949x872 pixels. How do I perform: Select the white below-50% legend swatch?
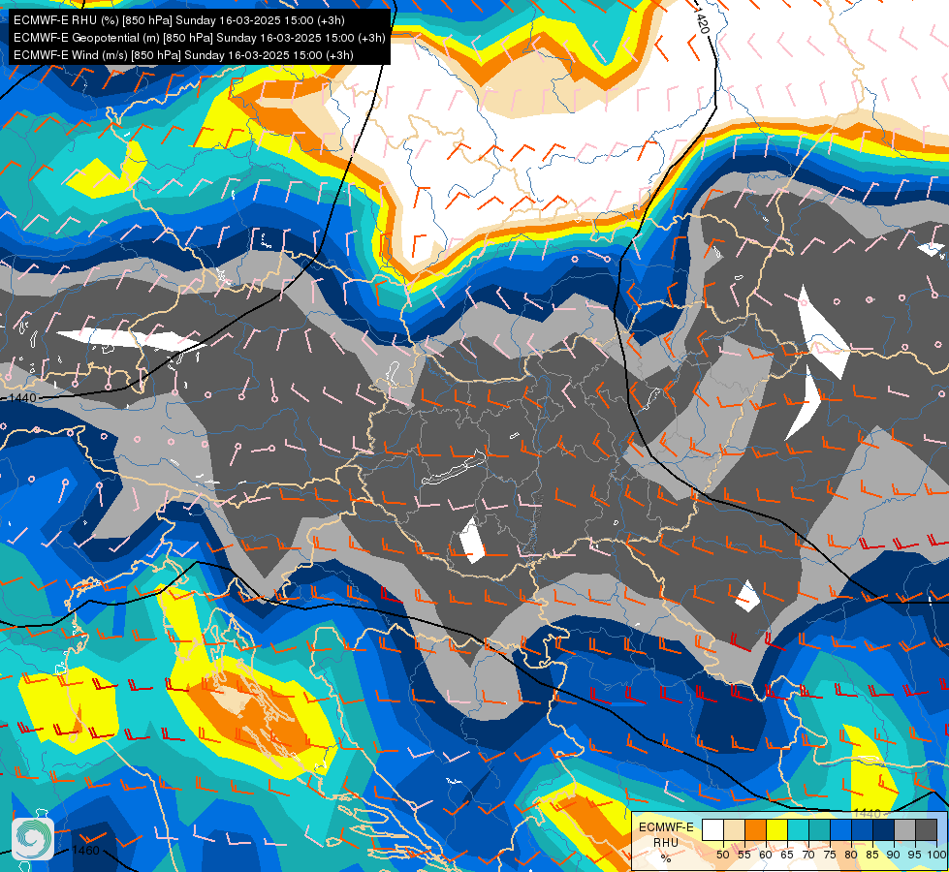pyautogui.click(x=712, y=829)
